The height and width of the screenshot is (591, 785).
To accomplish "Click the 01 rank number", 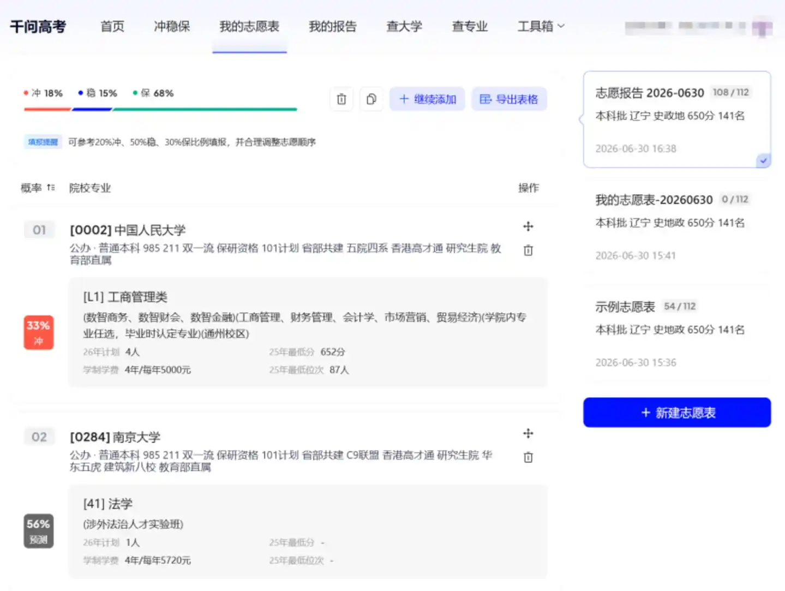I will [x=39, y=230].
